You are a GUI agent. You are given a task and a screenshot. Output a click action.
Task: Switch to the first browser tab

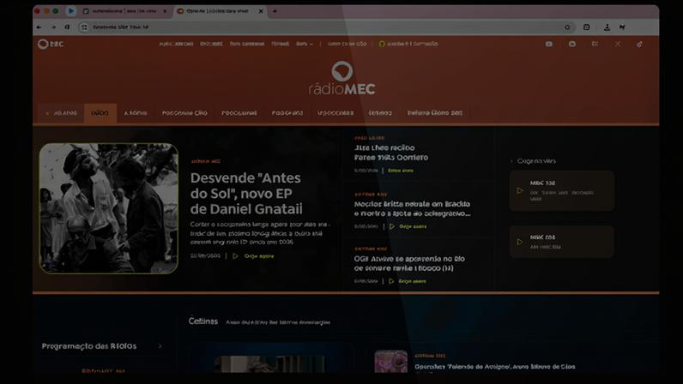click(124, 11)
